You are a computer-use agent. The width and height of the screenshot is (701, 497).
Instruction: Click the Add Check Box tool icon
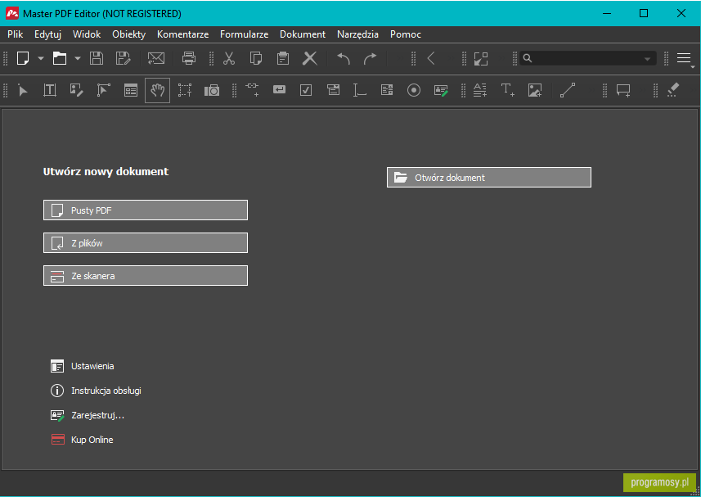pyautogui.click(x=306, y=90)
